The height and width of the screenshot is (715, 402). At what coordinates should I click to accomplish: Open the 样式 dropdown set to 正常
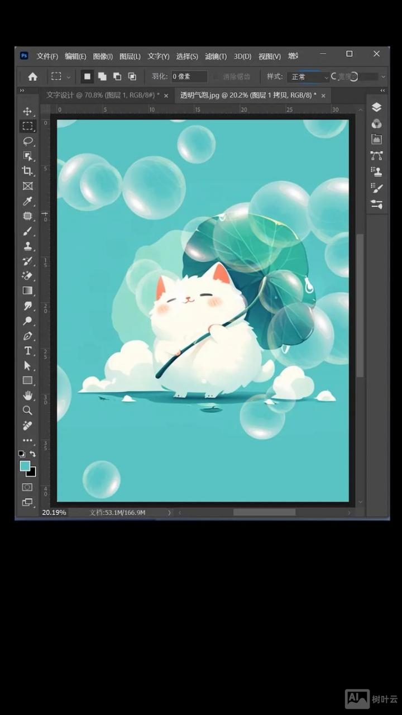[x=308, y=77]
